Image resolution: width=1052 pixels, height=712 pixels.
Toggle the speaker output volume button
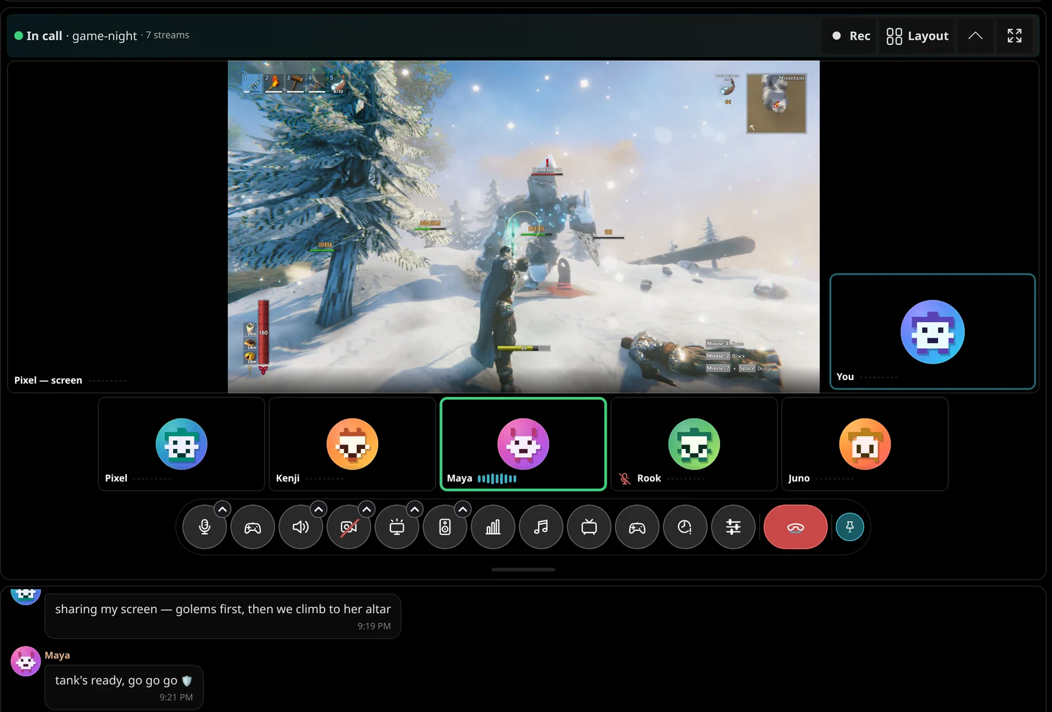tap(300, 527)
